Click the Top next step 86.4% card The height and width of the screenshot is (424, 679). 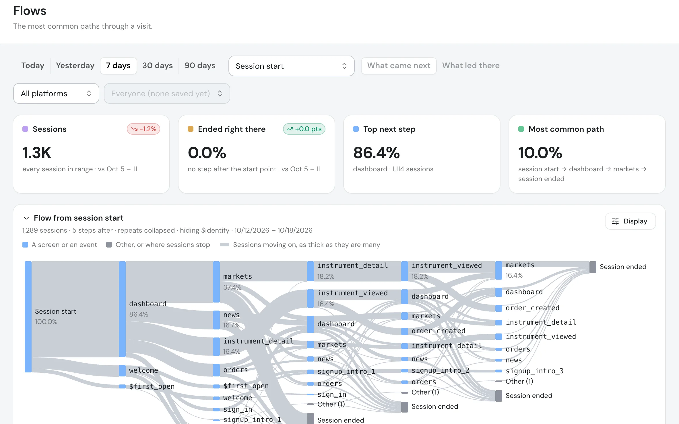422,154
